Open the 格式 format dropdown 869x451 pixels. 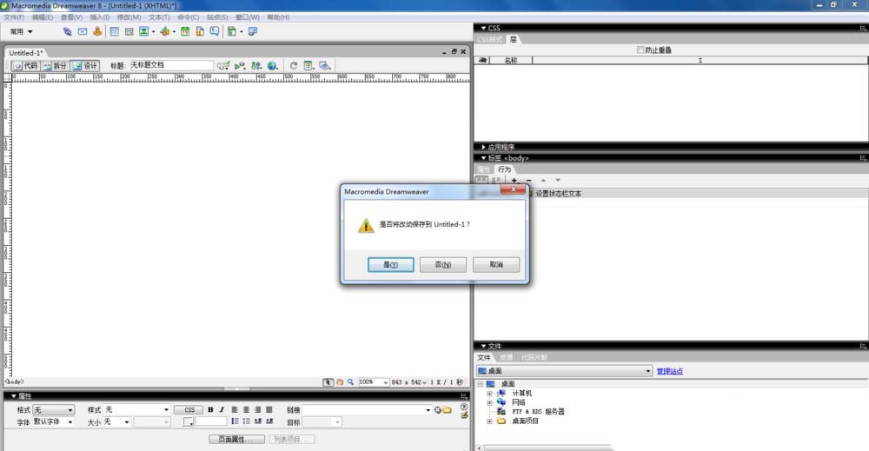(x=53, y=410)
